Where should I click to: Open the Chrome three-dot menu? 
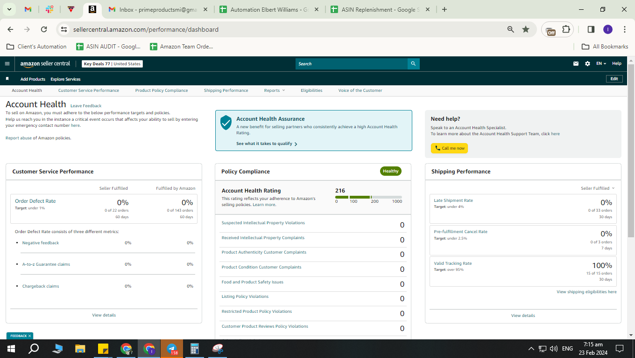pyautogui.click(x=625, y=29)
